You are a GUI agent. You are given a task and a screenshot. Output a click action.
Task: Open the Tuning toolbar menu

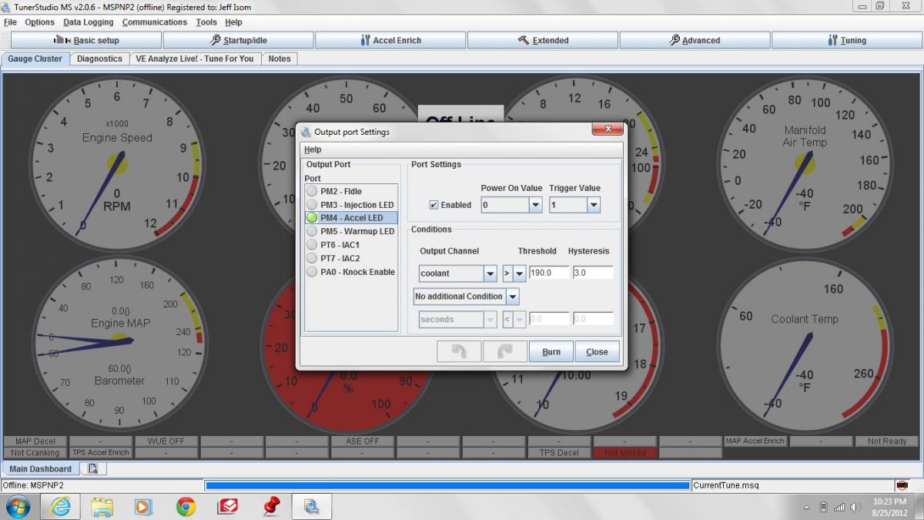pos(846,40)
